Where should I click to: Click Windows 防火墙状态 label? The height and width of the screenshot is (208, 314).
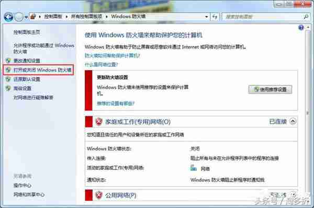[x=109, y=149]
